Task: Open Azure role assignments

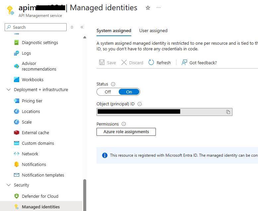Action: pyautogui.click(x=126, y=132)
